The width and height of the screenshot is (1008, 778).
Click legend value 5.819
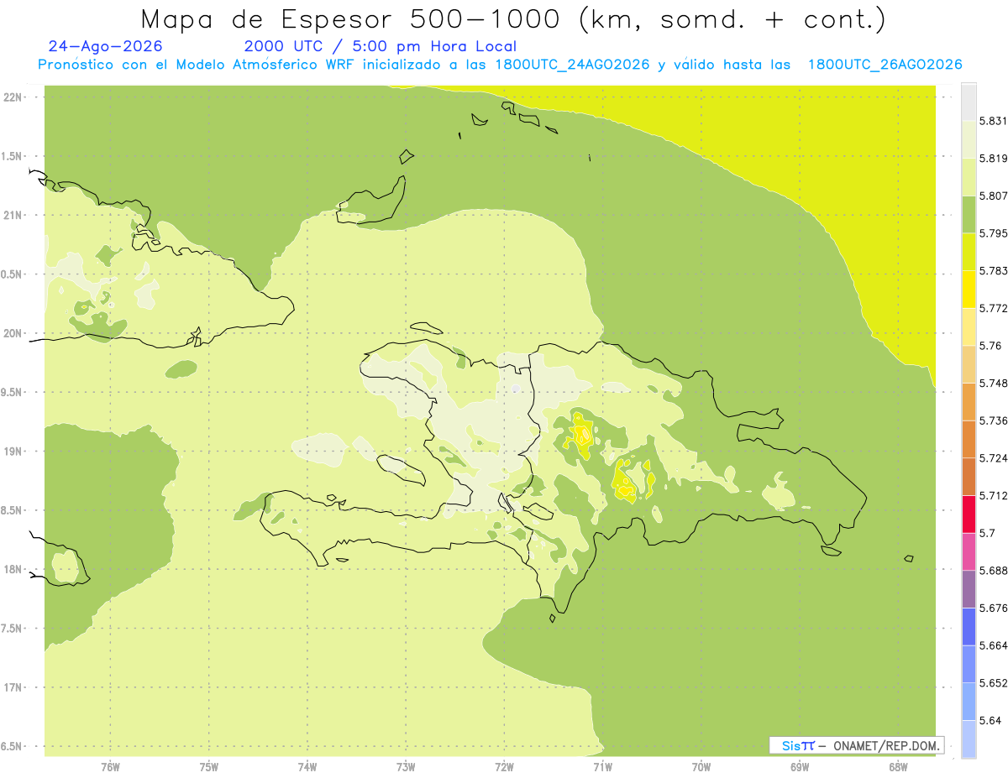click(993, 159)
